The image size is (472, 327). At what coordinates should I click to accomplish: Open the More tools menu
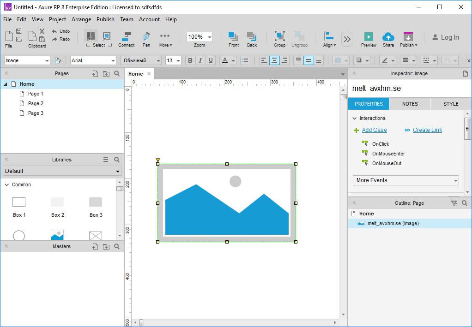click(165, 39)
